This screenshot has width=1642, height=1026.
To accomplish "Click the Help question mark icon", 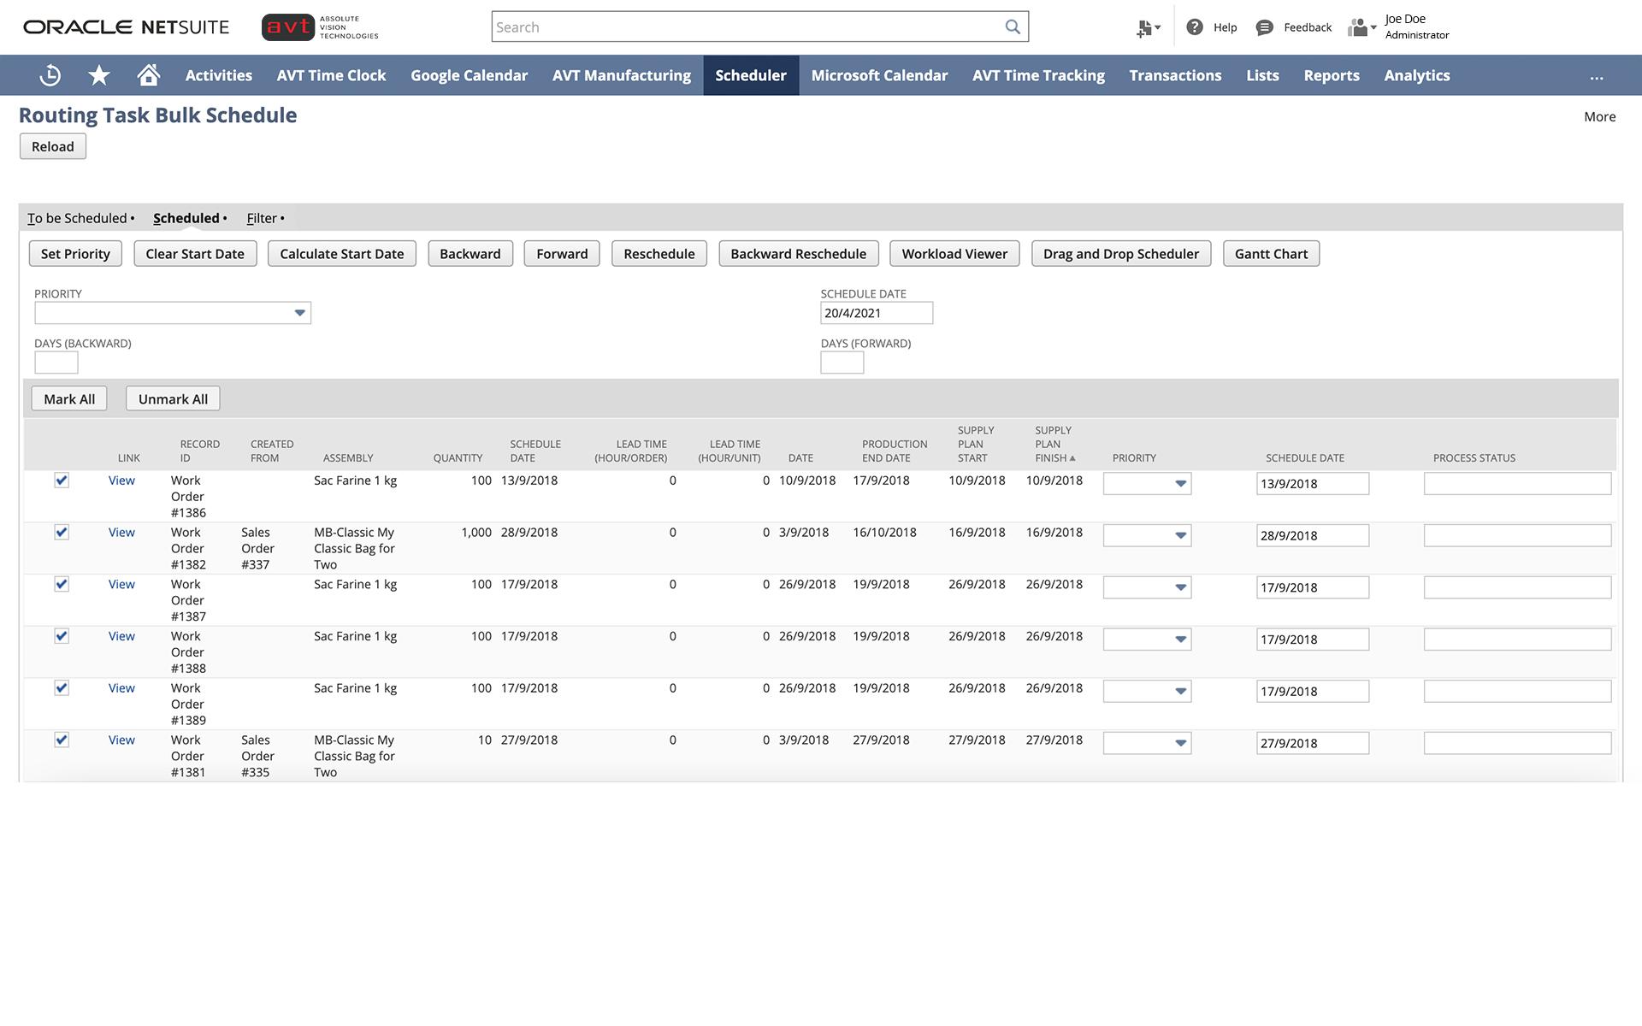I will coord(1195,27).
